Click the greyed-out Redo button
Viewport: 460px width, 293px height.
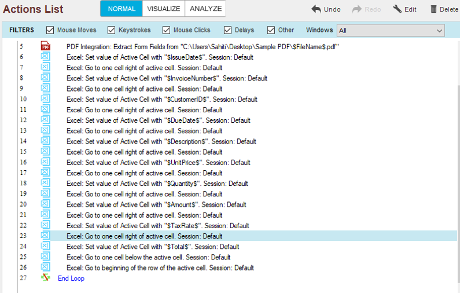(x=366, y=9)
